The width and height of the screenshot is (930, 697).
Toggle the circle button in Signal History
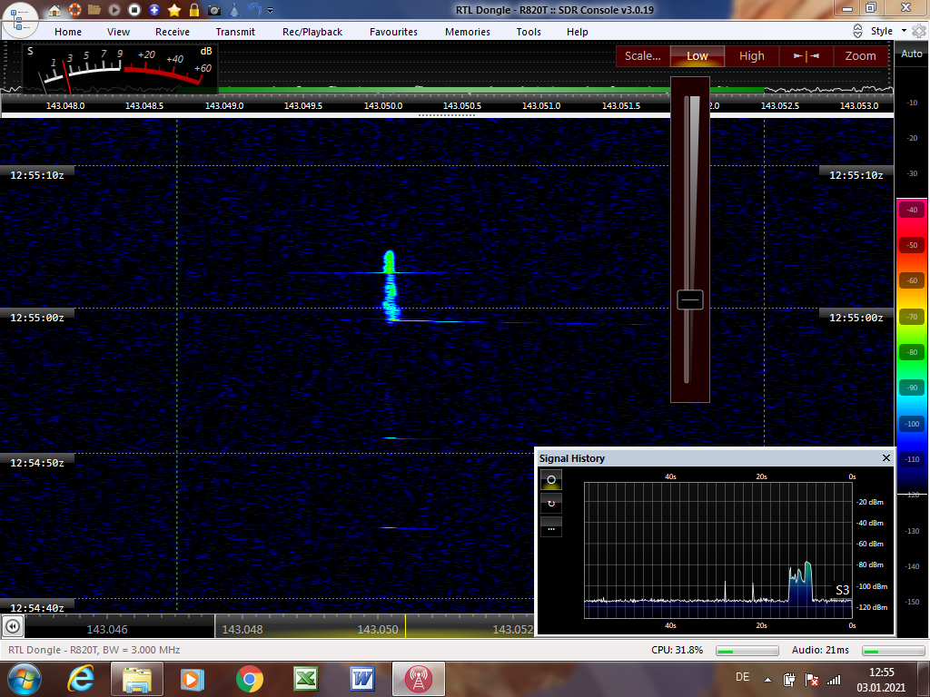[x=551, y=479]
